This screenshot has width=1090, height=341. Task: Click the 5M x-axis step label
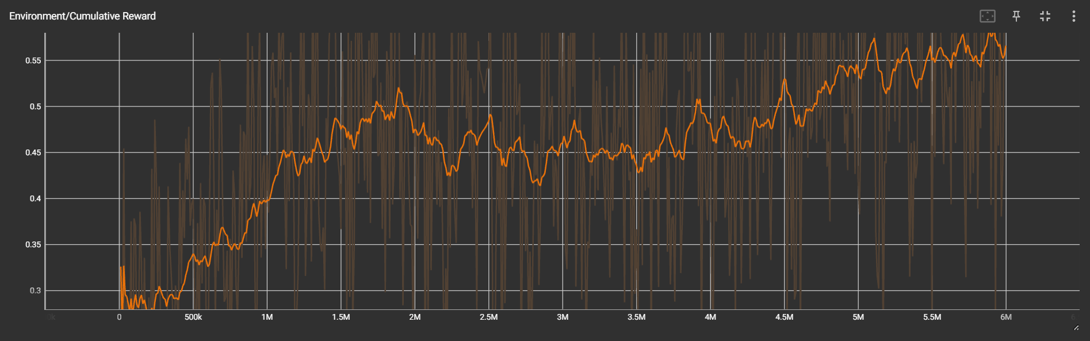pos(858,317)
